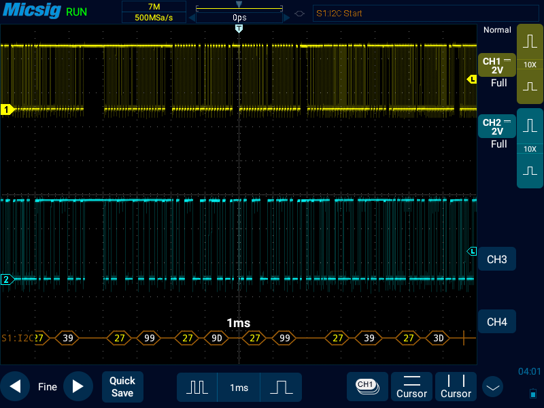Open CH1 channel selector stack
544x408 pixels.
[x=367, y=386]
